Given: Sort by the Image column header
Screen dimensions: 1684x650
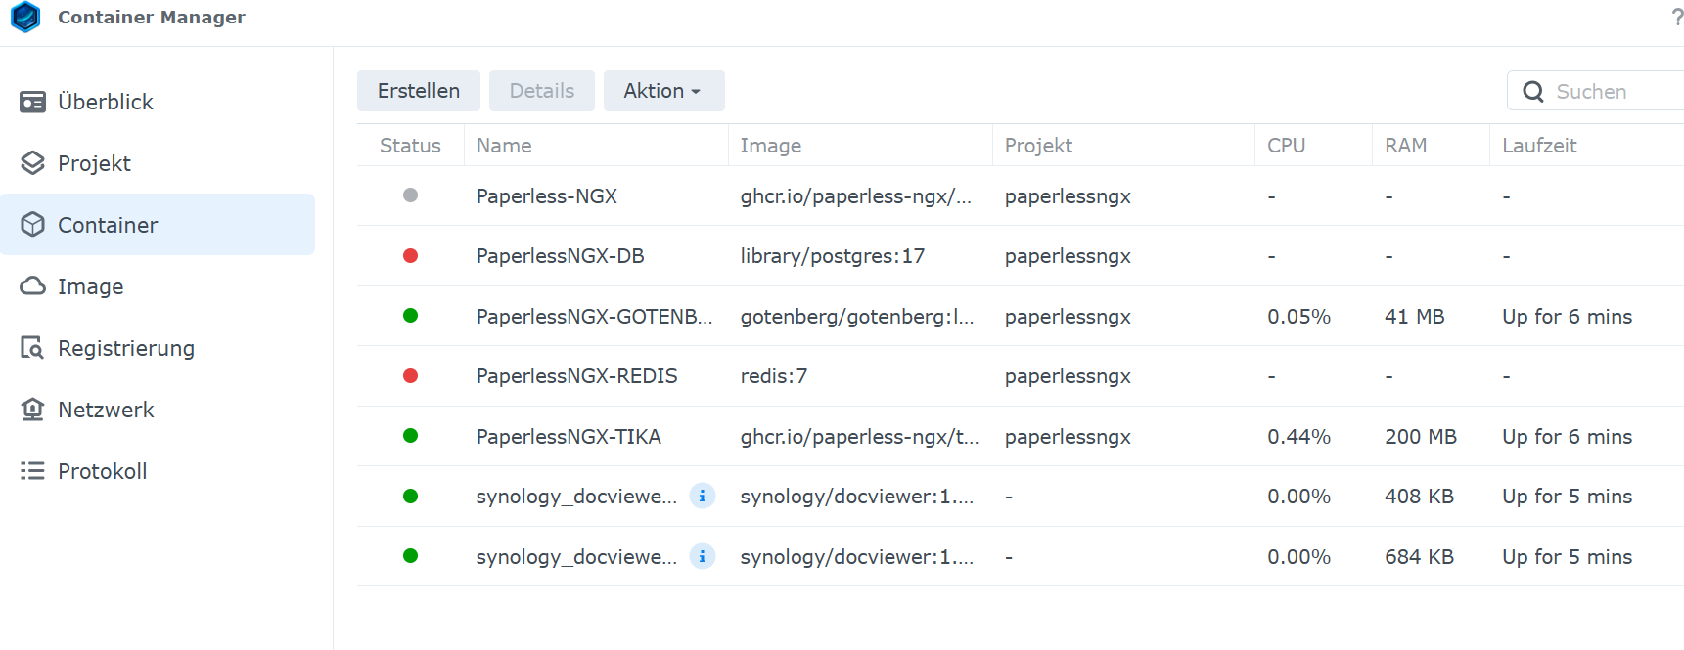Looking at the screenshot, I should (771, 146).
